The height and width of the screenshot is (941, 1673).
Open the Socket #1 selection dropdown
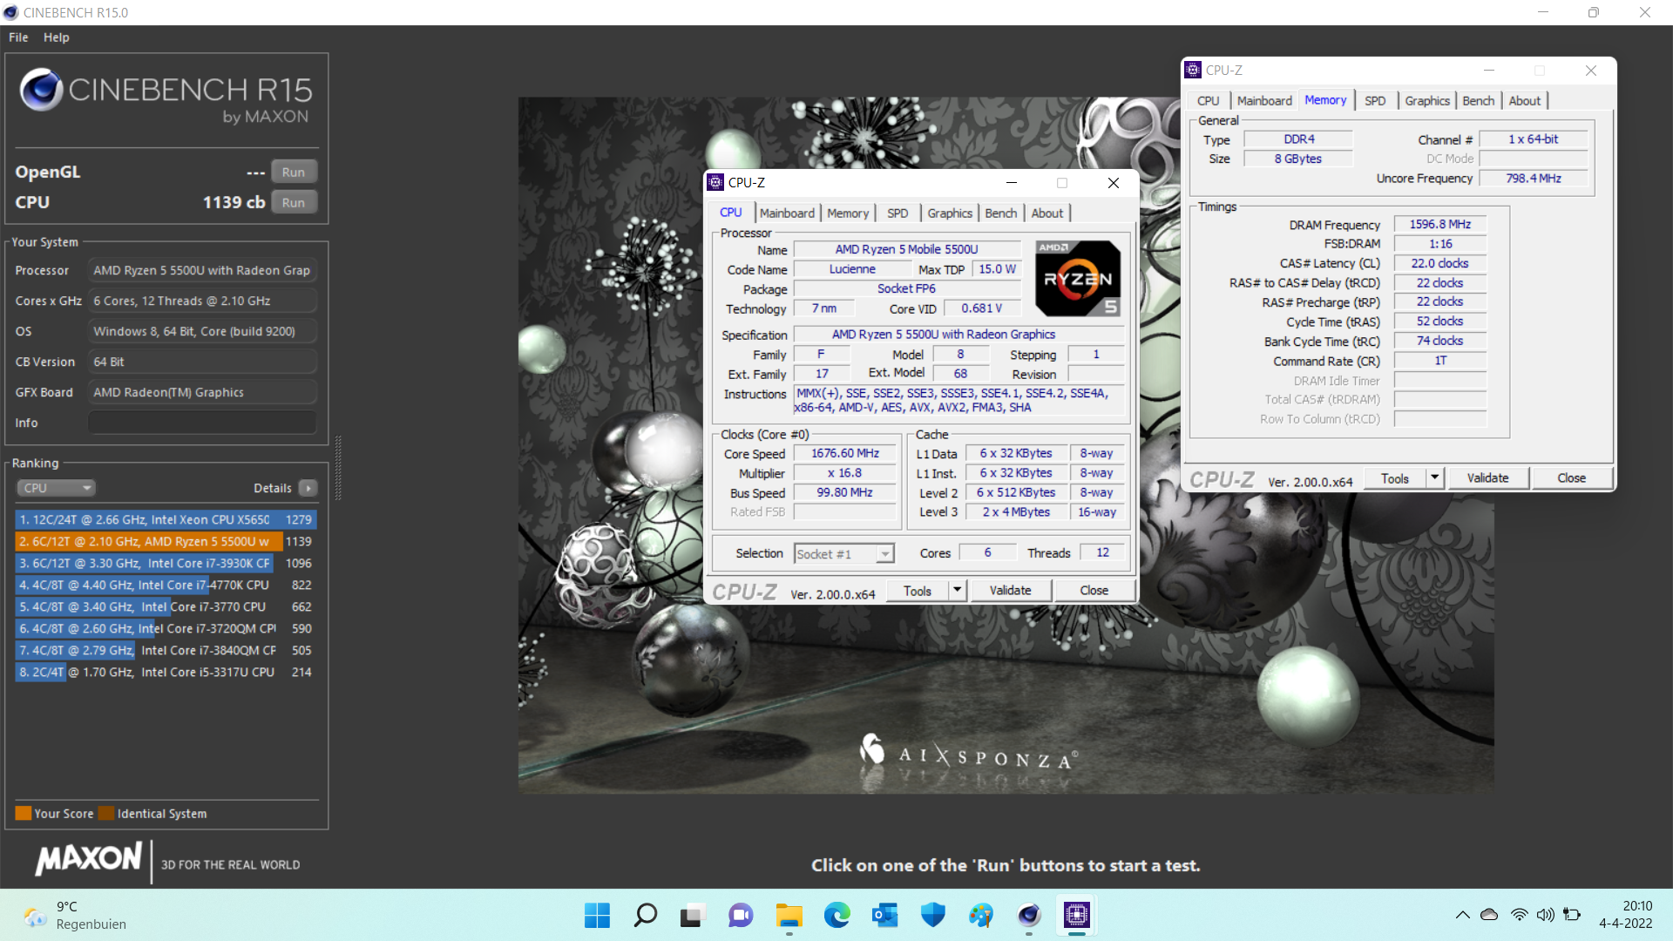(844, 554)
